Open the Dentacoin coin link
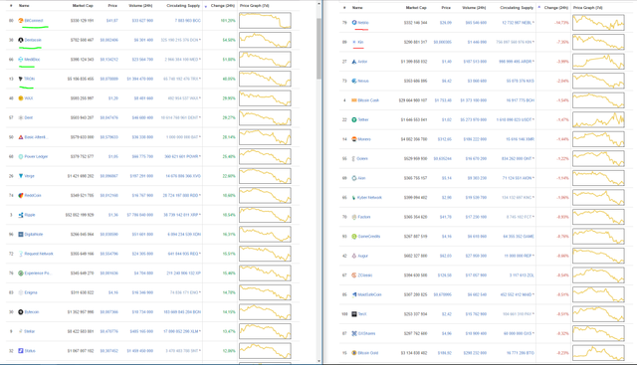This screenshot has height=365, width=637. (33, 40)
